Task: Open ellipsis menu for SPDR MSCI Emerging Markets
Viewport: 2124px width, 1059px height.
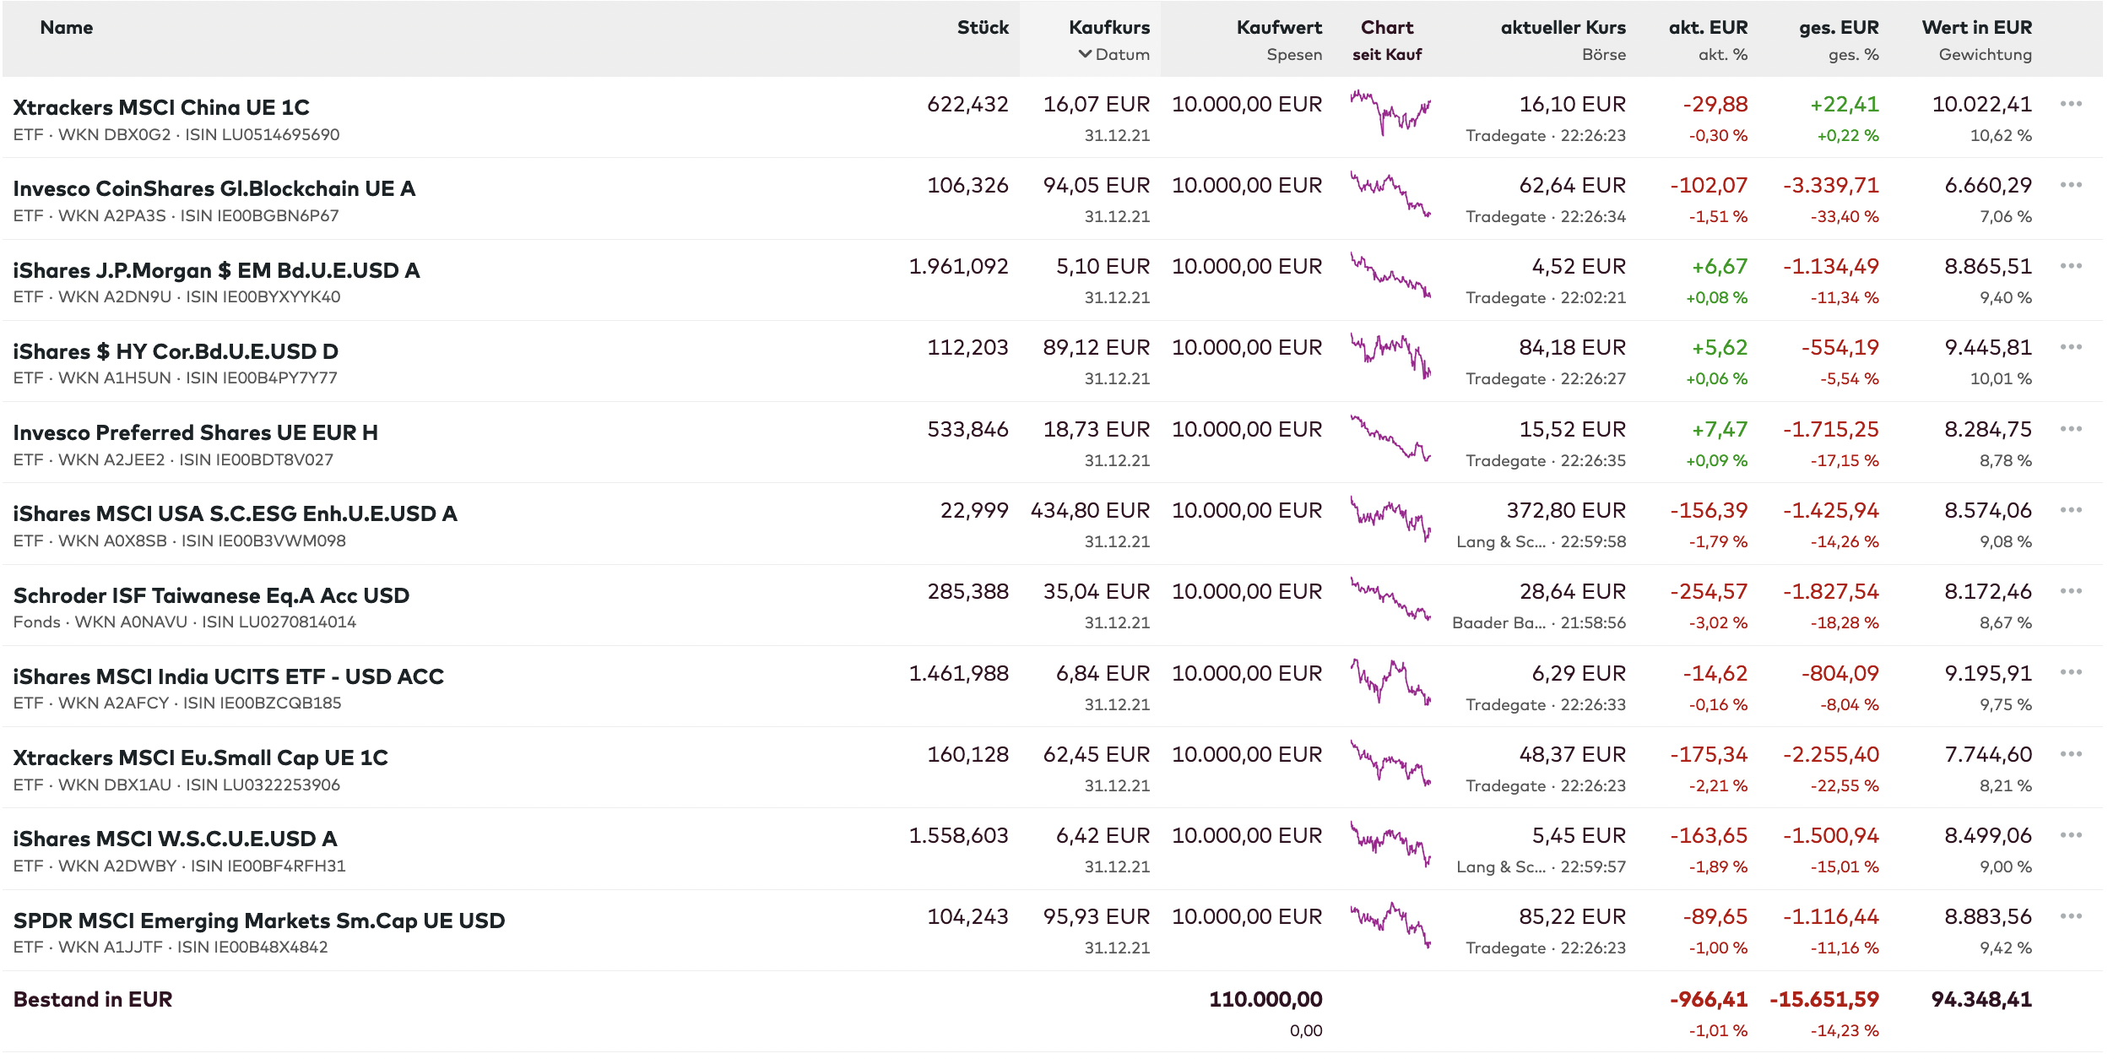Action: [2070, 916]
